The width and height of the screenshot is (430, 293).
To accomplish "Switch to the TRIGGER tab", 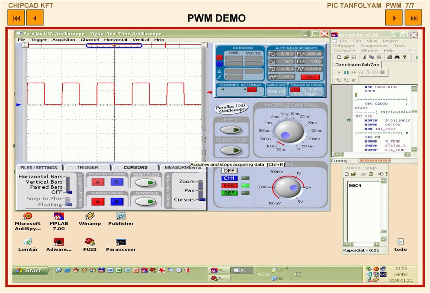I will [87, 168].
